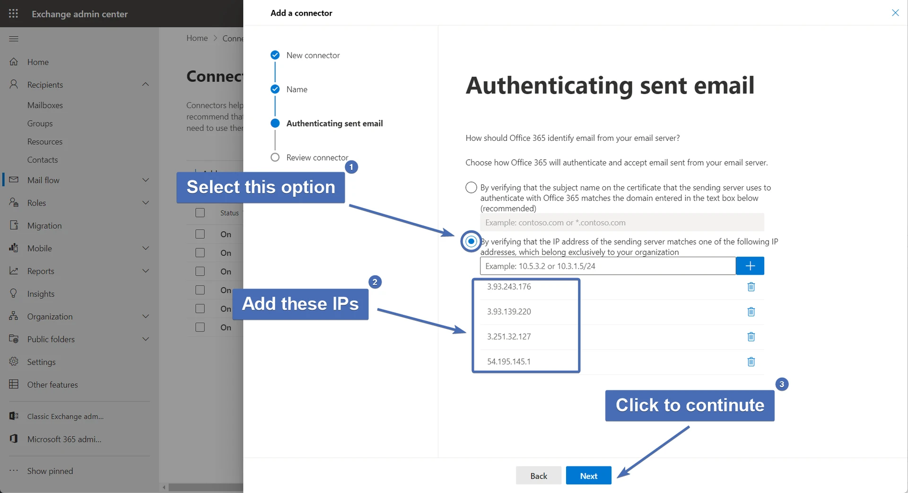Click the IP address input field
Viewport: 908px width, 493px height.
[x=608, y=266]
